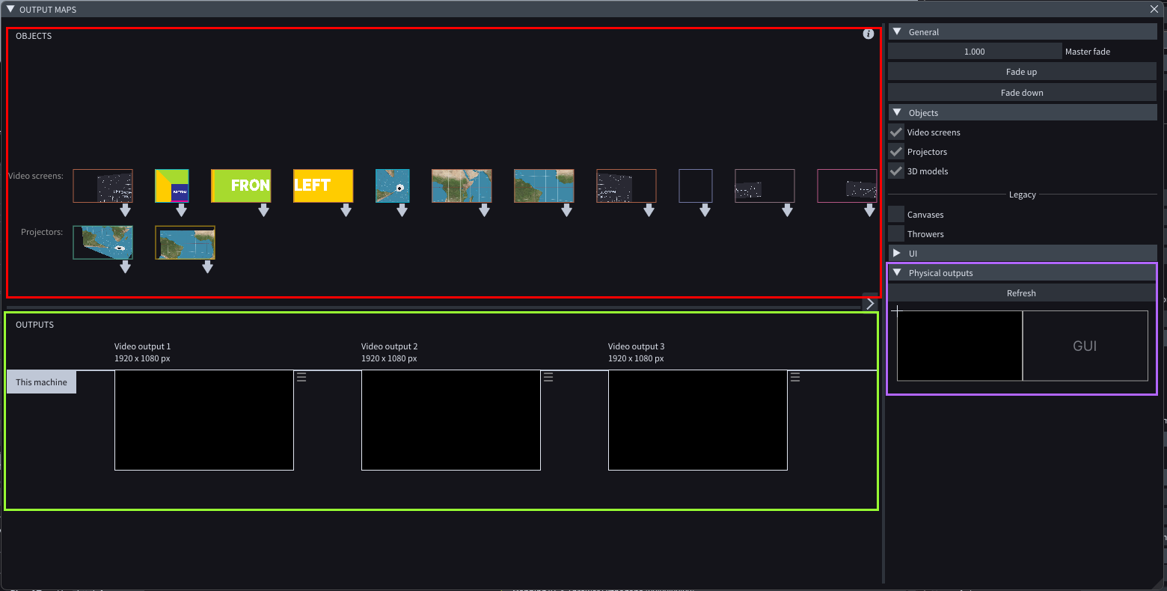Image resolution: width=1167 pixels, height=591 pixels.
Task: Click the down arrow under the LEFT screen
Action: [346, 211]
